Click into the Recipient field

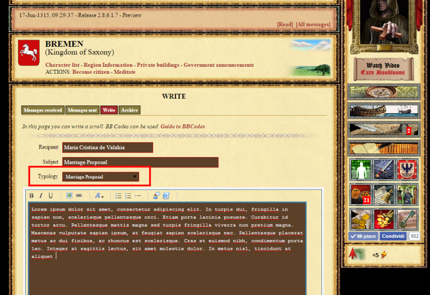[x=107, y=147]
